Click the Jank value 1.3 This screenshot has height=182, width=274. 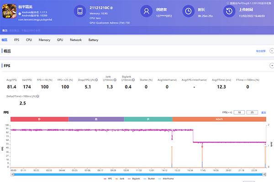click(x=110, y=87)
